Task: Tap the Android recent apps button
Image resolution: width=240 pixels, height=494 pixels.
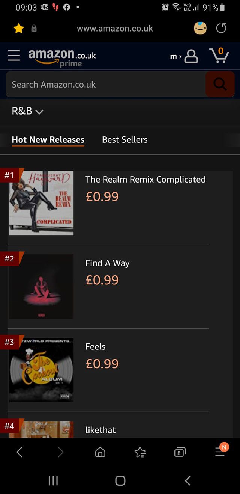Action: click(x=53, y=480)
